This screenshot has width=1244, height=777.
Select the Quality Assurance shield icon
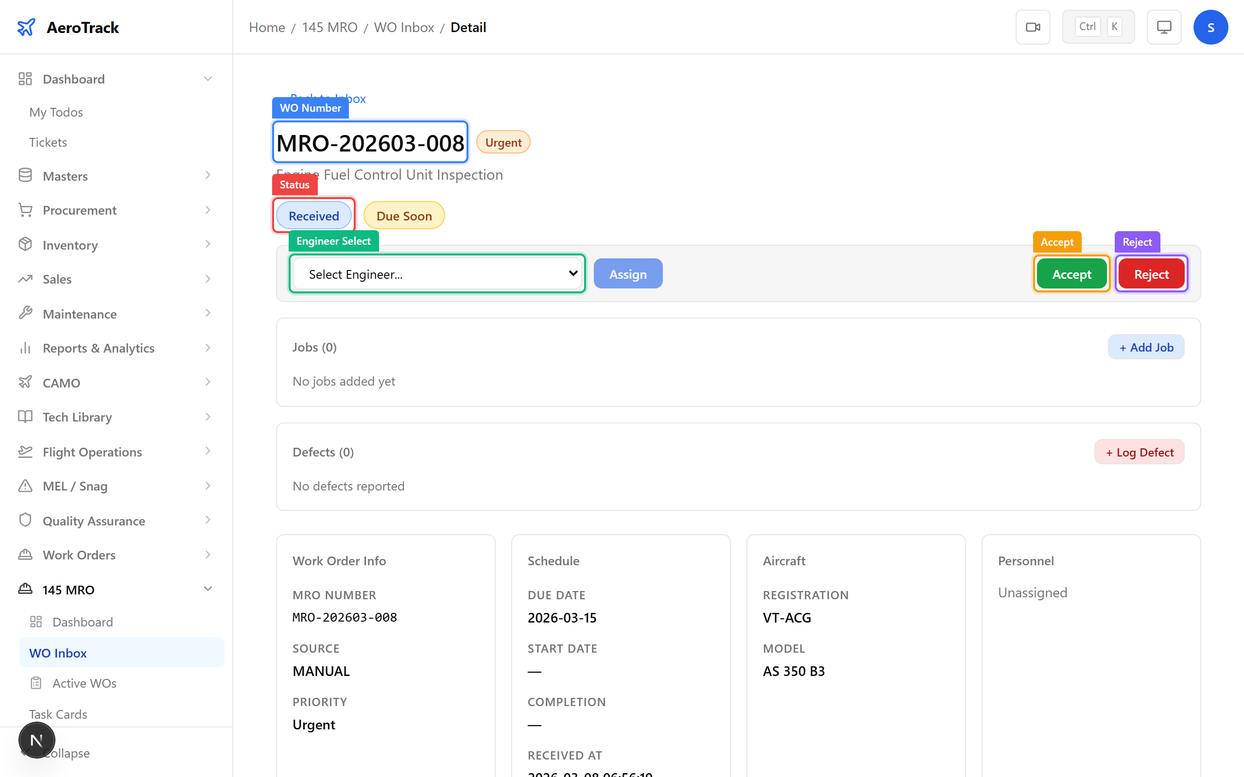pyautogui.click(x=25, y=520)
